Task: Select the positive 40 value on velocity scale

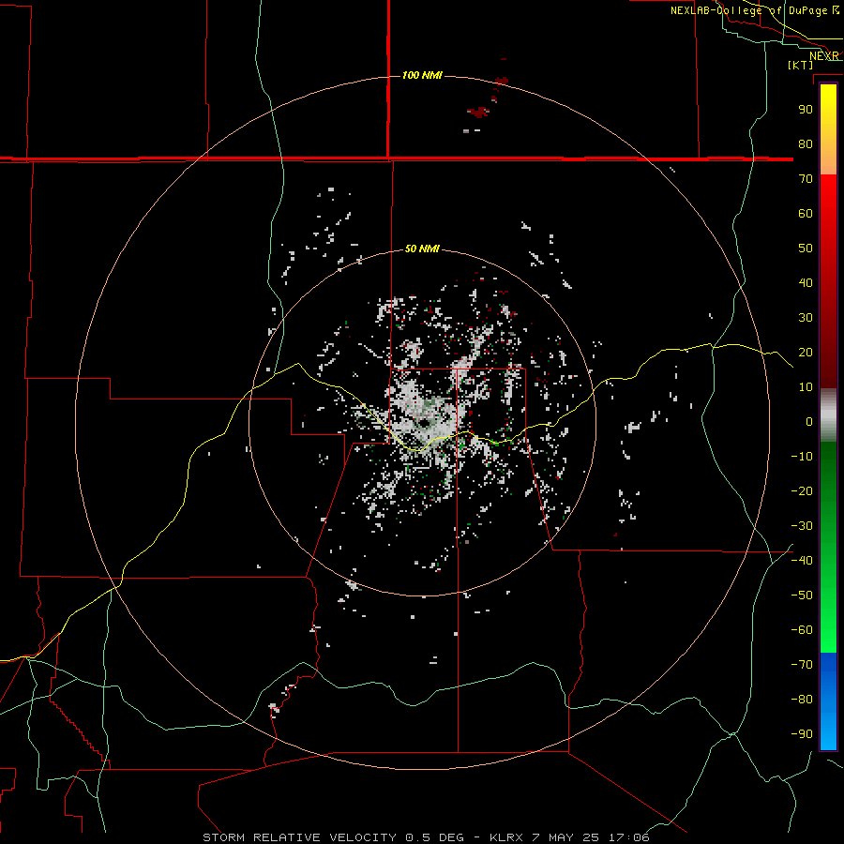Action: click(806, 282)
